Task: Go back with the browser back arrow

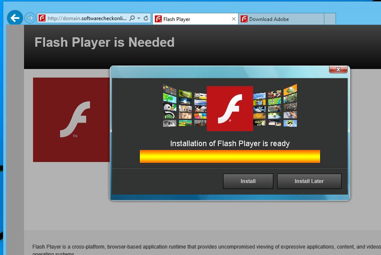Action: click(15, 18)
